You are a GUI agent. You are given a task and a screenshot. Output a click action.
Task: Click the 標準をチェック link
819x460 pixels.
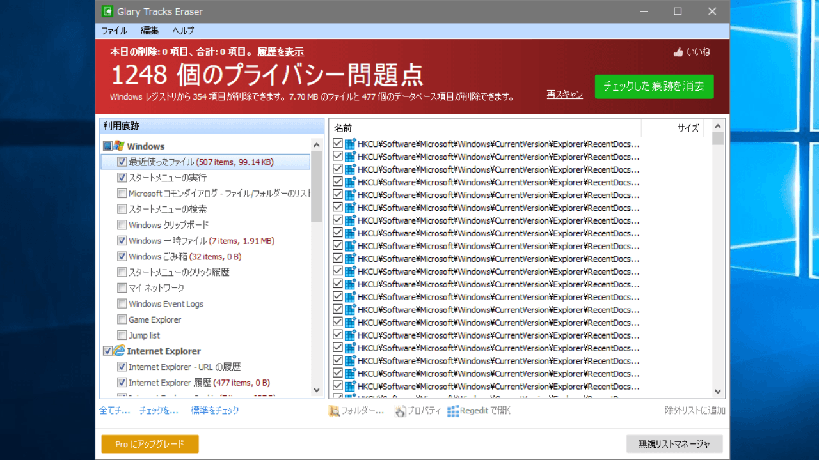[x=215, y=411]
